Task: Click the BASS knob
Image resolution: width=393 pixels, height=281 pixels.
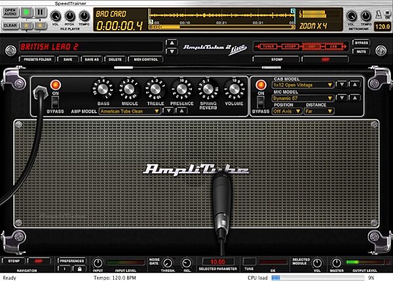Action: [103, 89]
